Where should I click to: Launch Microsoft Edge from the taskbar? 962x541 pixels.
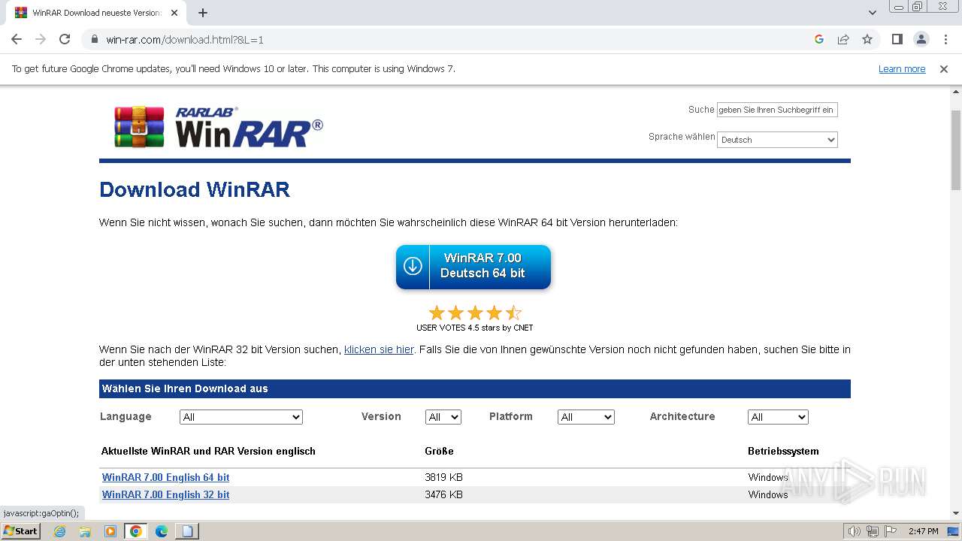click(162, 531)
